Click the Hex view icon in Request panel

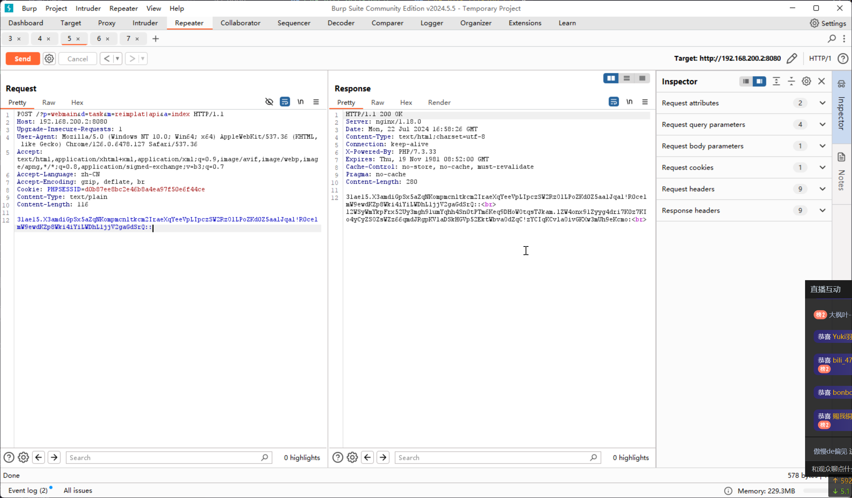(77, 102)
